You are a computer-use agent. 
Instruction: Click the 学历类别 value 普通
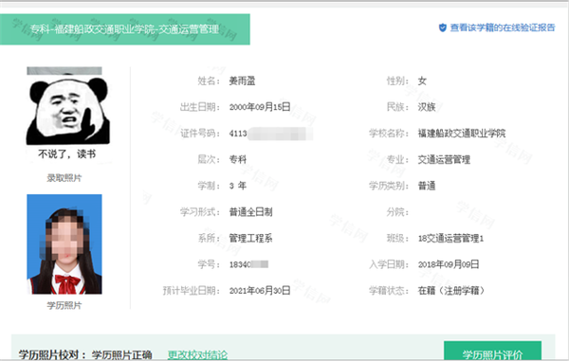pos(427,186)
